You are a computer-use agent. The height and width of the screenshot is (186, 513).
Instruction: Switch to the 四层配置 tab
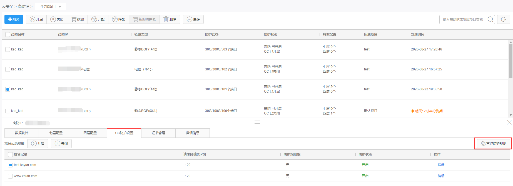click(90, 133)
